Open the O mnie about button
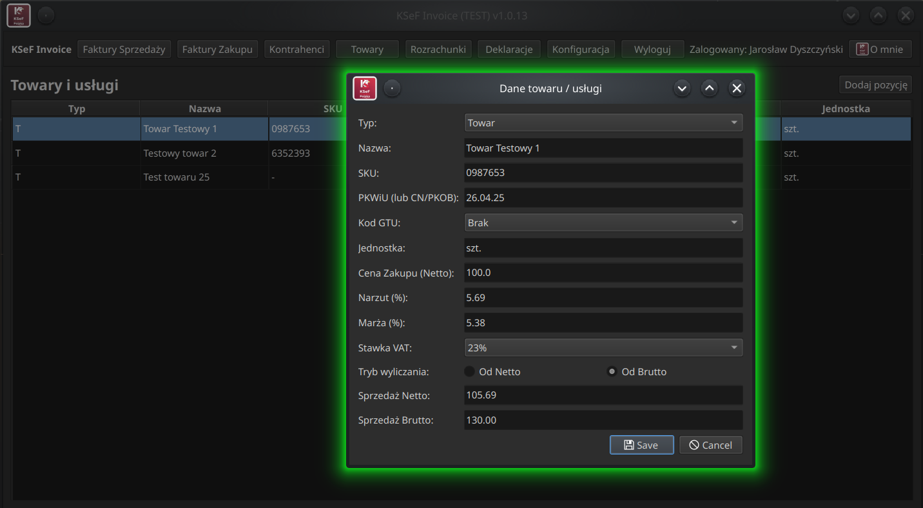This screenshot has height=508, width=923. tap(880, 49)
